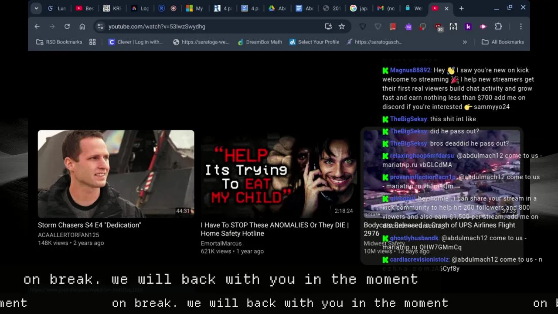Open the Select Your Profile bookmark
Screen dimensions: 558x314
[314, 42]
